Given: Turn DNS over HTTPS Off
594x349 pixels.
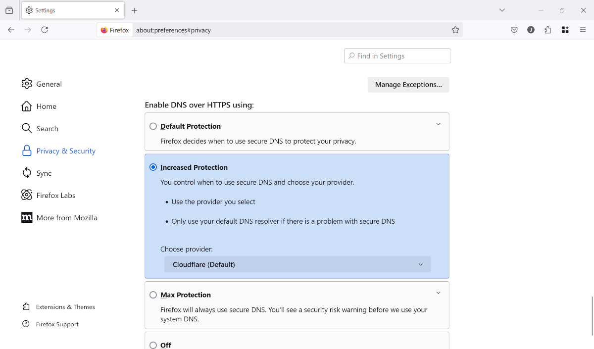Looking at the screenshot, I should pos(153,345).
